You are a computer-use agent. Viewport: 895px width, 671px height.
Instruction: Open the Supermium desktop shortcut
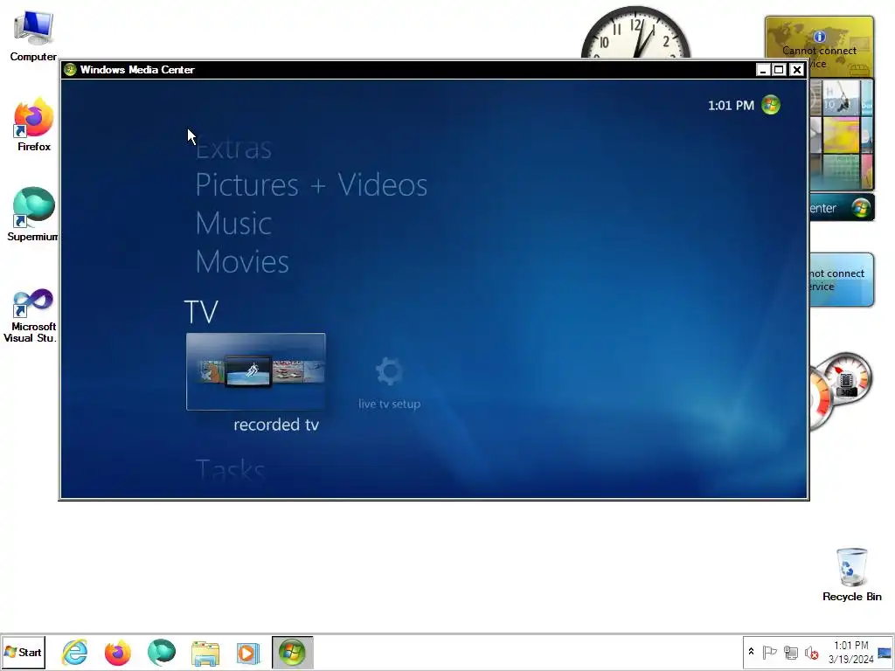pos(33,215)
